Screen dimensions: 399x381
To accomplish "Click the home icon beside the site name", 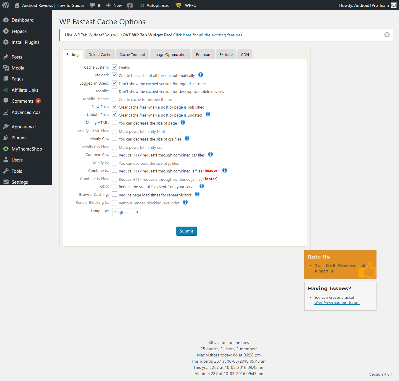I will click(x=17, y=5).
